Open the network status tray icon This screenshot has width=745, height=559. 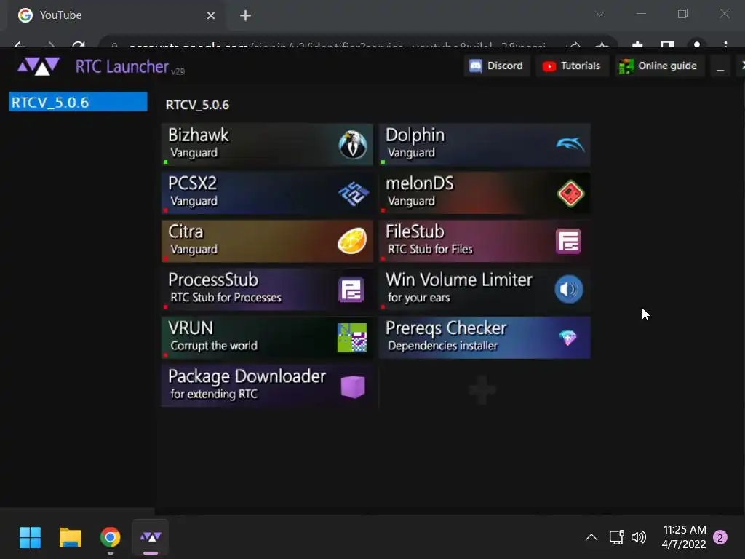[616, 537]
